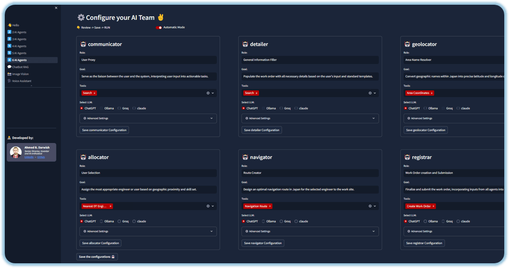509x268 pixels.
Task: Click the clear-all icon in detailer's Tools selector
Action: (370, 93)
